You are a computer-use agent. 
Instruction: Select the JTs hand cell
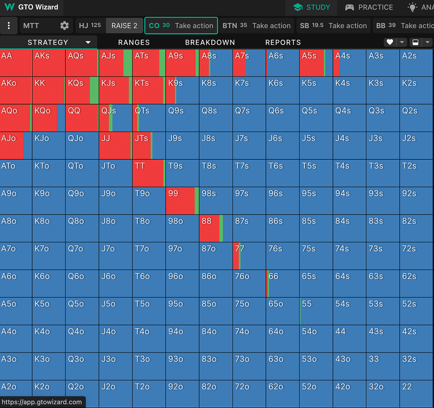click(149, 145)
